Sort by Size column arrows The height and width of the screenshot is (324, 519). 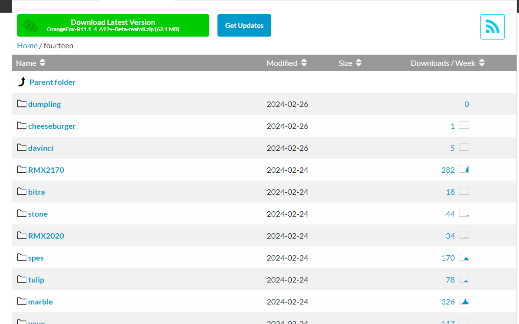coord(359,63)
